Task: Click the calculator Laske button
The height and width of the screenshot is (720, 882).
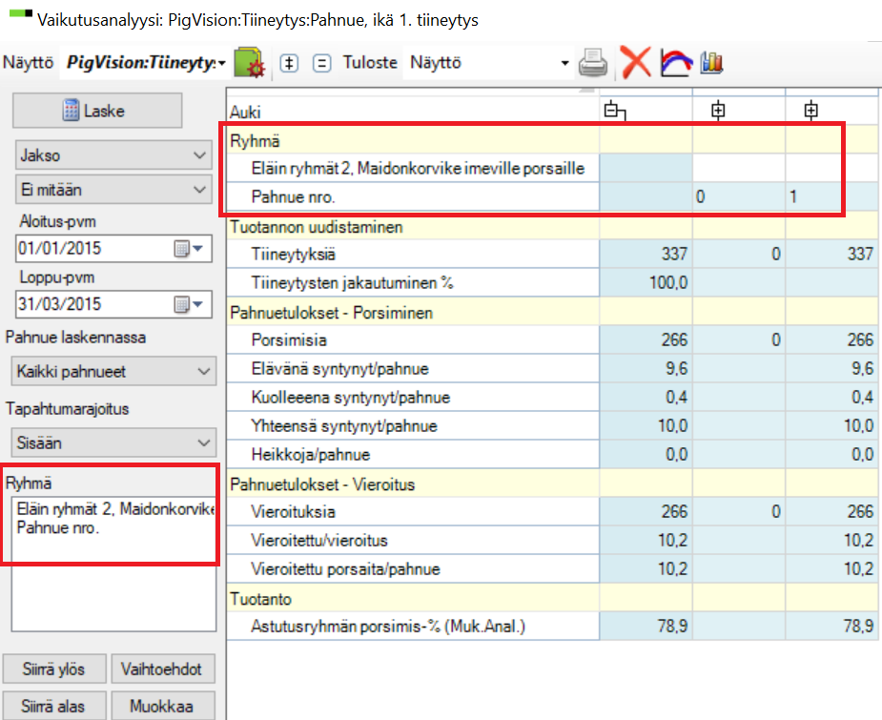Action: (x=97, y=111)
